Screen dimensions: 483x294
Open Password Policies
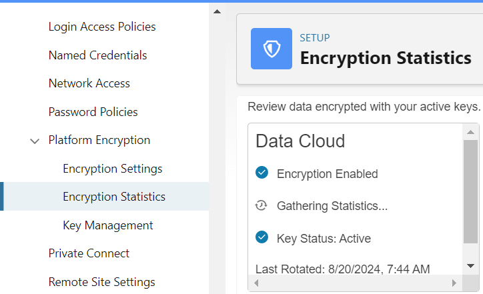tap(93, 112)
